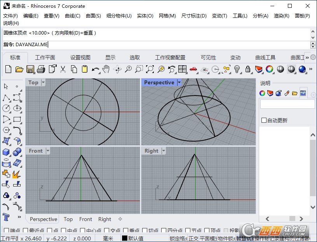Click Zoom Extents icon
The width and height of the screenshot is (317, 242).
[x=150, y=69]
